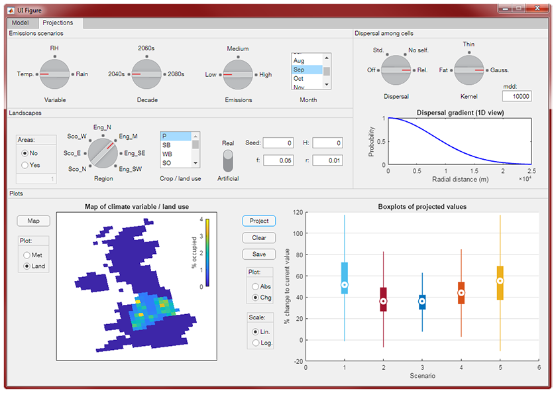556x397 pixels.
Task: Select Aug in Month list
Action: [x=307, y=61]
